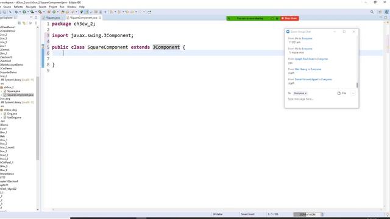Screen dimensions: 390x219
Task: Open the more options button in Zoom chat
Action: point(353,93)
